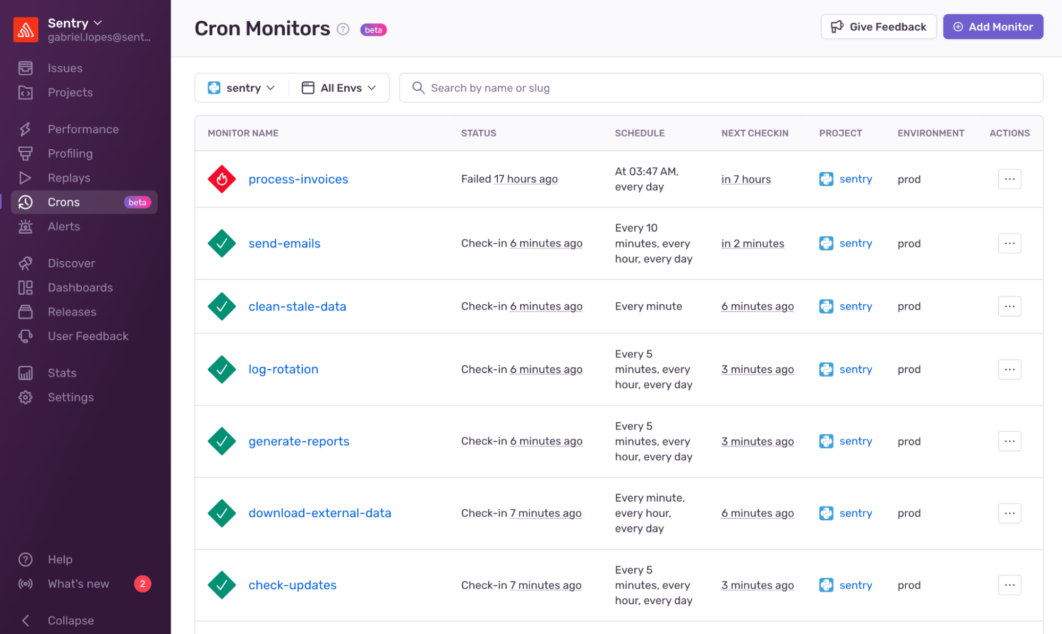Open the sentry project filter dropdown
Viewport: 1062px width, 634px height.
[x=241, y=88]
